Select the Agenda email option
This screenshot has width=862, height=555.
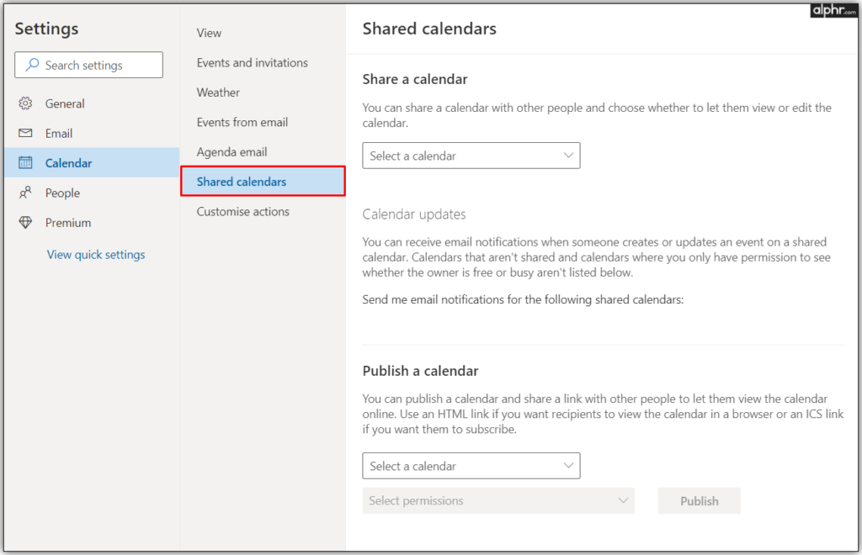(231, 152)
